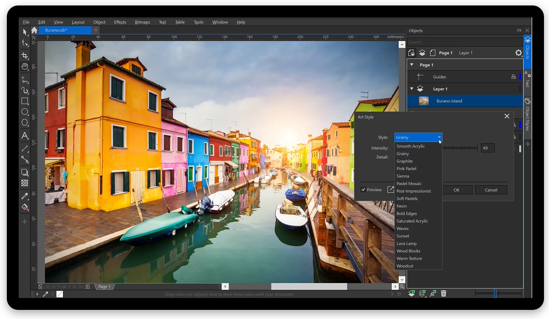Open the Effects menu
The image size is (549, 319).
click(x=120, y=22)
